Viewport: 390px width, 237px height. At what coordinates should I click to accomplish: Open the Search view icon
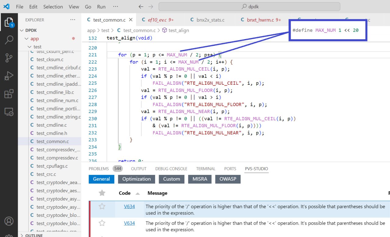point(9,40)
